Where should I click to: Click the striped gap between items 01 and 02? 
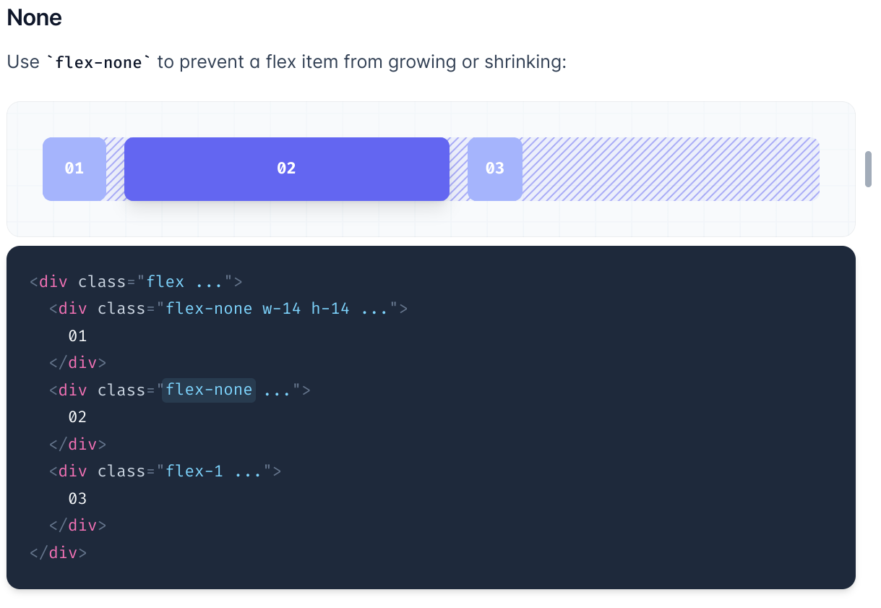(x=114, y=168)
